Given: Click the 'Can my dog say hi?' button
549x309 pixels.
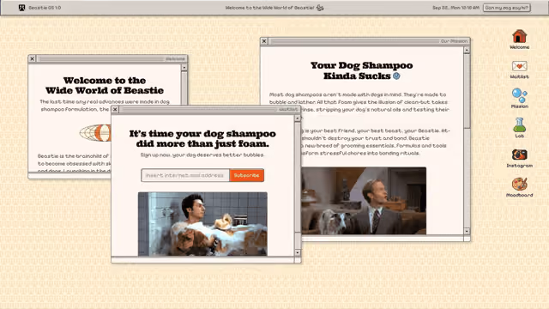Looking at the screenshot, I should pos(507,8).
